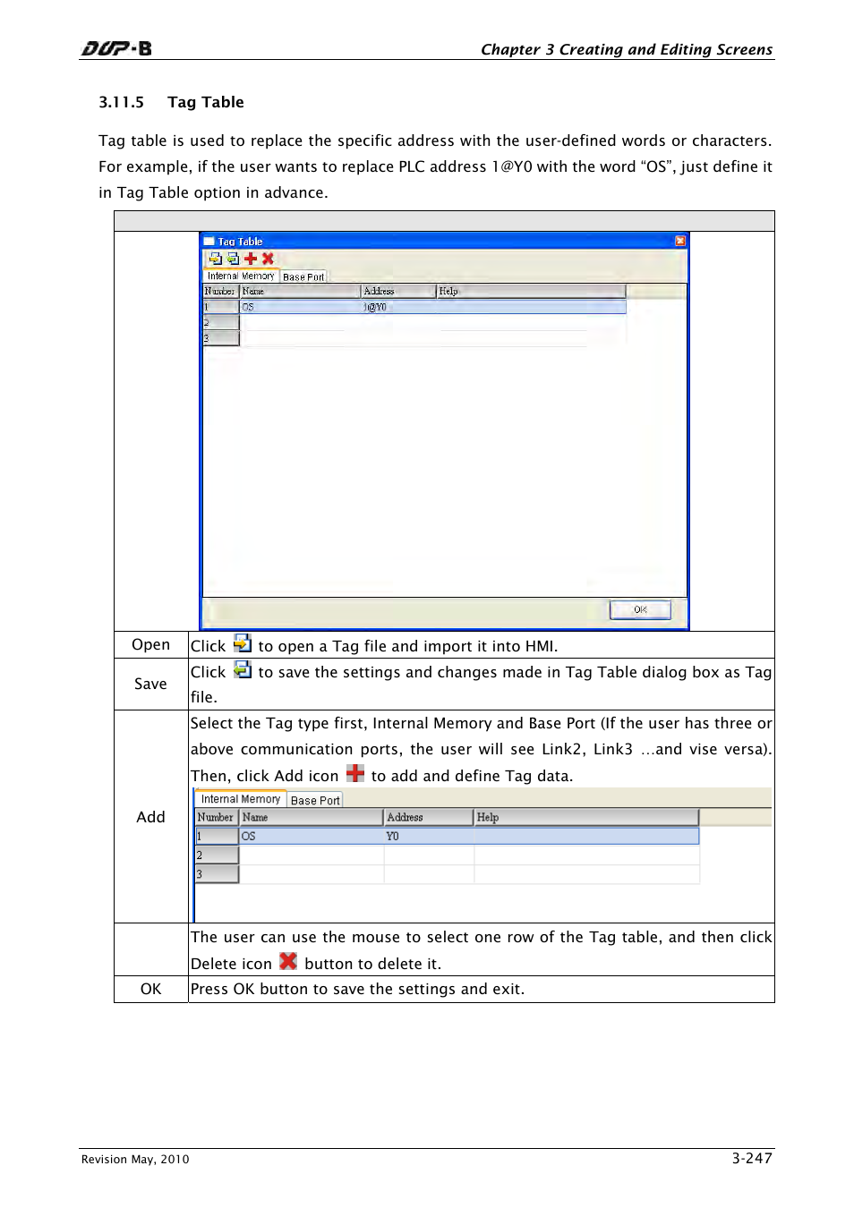Switch to Base Port tab in Tag Table dialog
854x1208 pixels.
coord(303,276)
